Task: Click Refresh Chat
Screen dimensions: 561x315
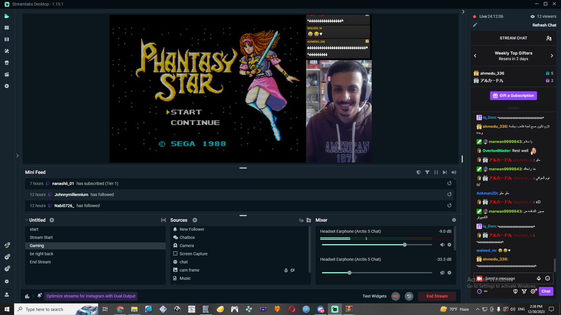Action: click(x=544, y=25)
